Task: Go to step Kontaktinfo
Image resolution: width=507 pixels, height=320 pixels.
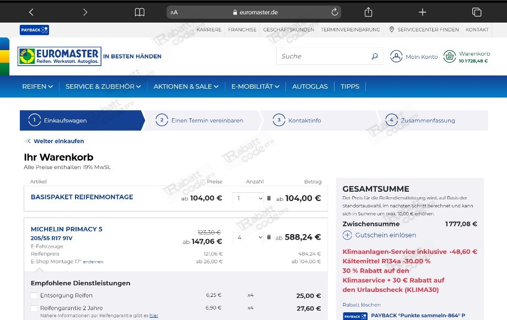Action: [x=305, y=120]
